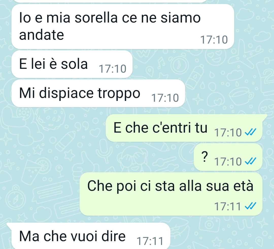Select the sent "?" message bubble
The width and height of the screenshot is (274, 249).
point(228,157)
